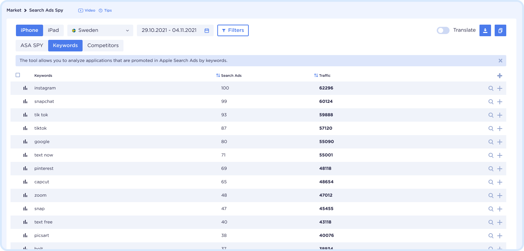The height and width of the screenshot is (251, 524).
Task: Open chart icon for instagram keyword
Action: pyautogui.click(x=25, y=88)
